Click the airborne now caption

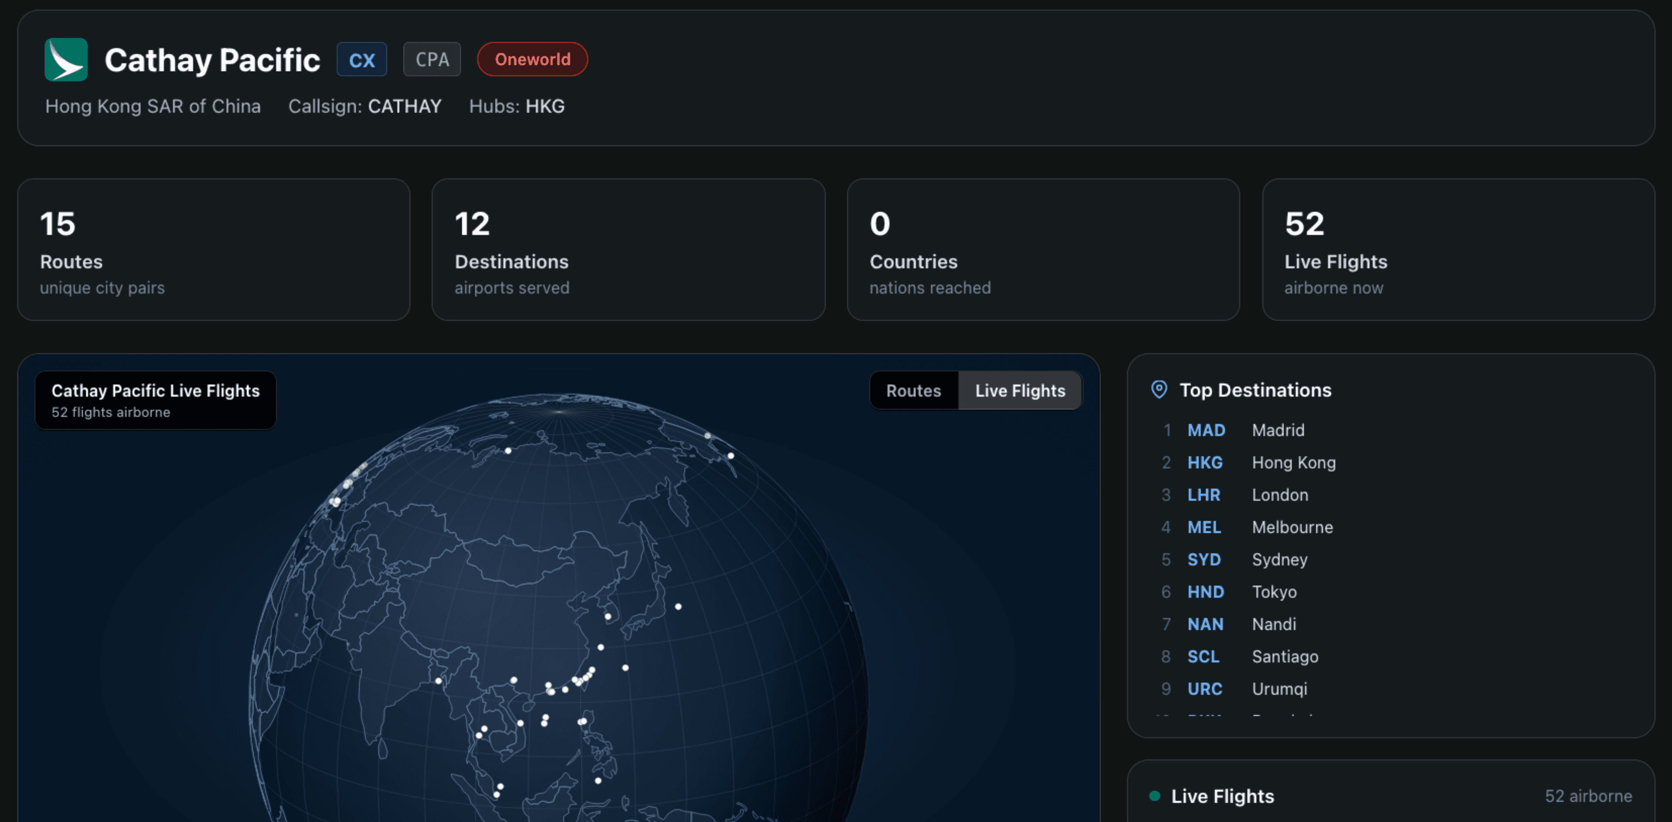1334,288
